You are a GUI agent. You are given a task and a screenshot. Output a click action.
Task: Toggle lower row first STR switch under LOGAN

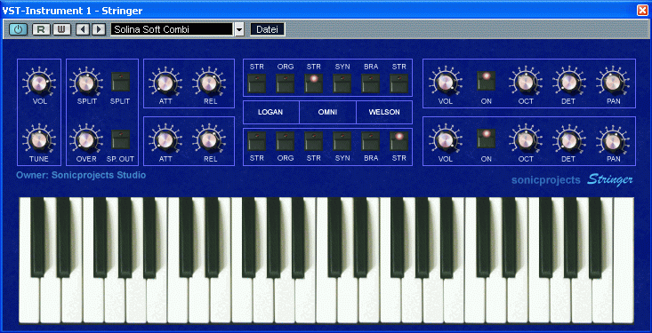[x=256, y=141]
